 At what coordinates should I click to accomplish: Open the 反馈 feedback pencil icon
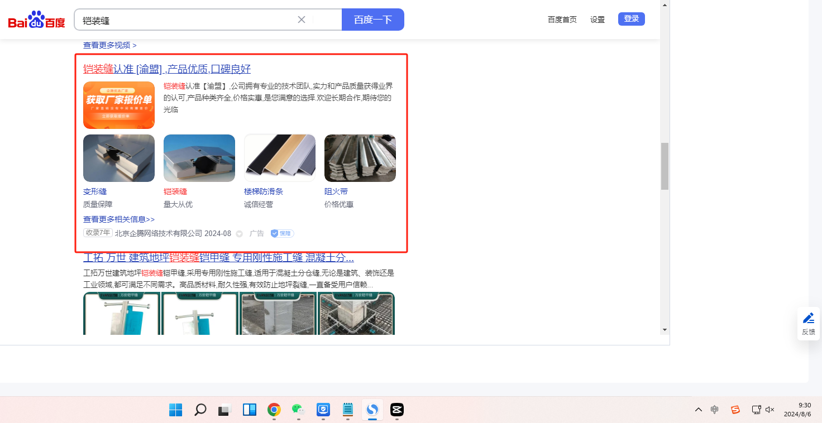(808, 319)
